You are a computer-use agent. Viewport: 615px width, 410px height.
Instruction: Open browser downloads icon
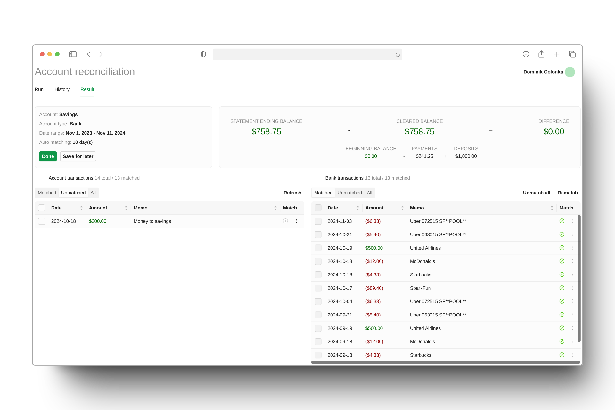point(526,54)
